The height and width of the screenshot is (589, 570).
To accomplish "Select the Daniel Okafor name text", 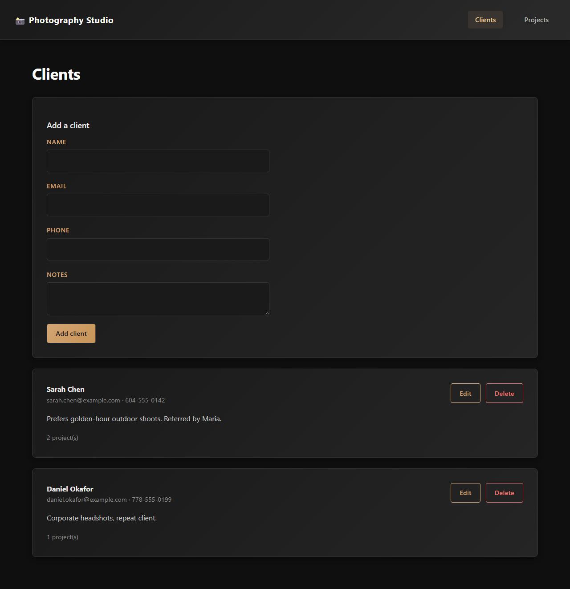I will (x=70, y=489).
